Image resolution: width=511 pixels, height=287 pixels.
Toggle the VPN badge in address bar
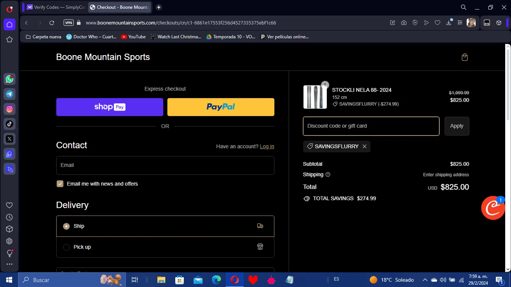tap(68, 23)
